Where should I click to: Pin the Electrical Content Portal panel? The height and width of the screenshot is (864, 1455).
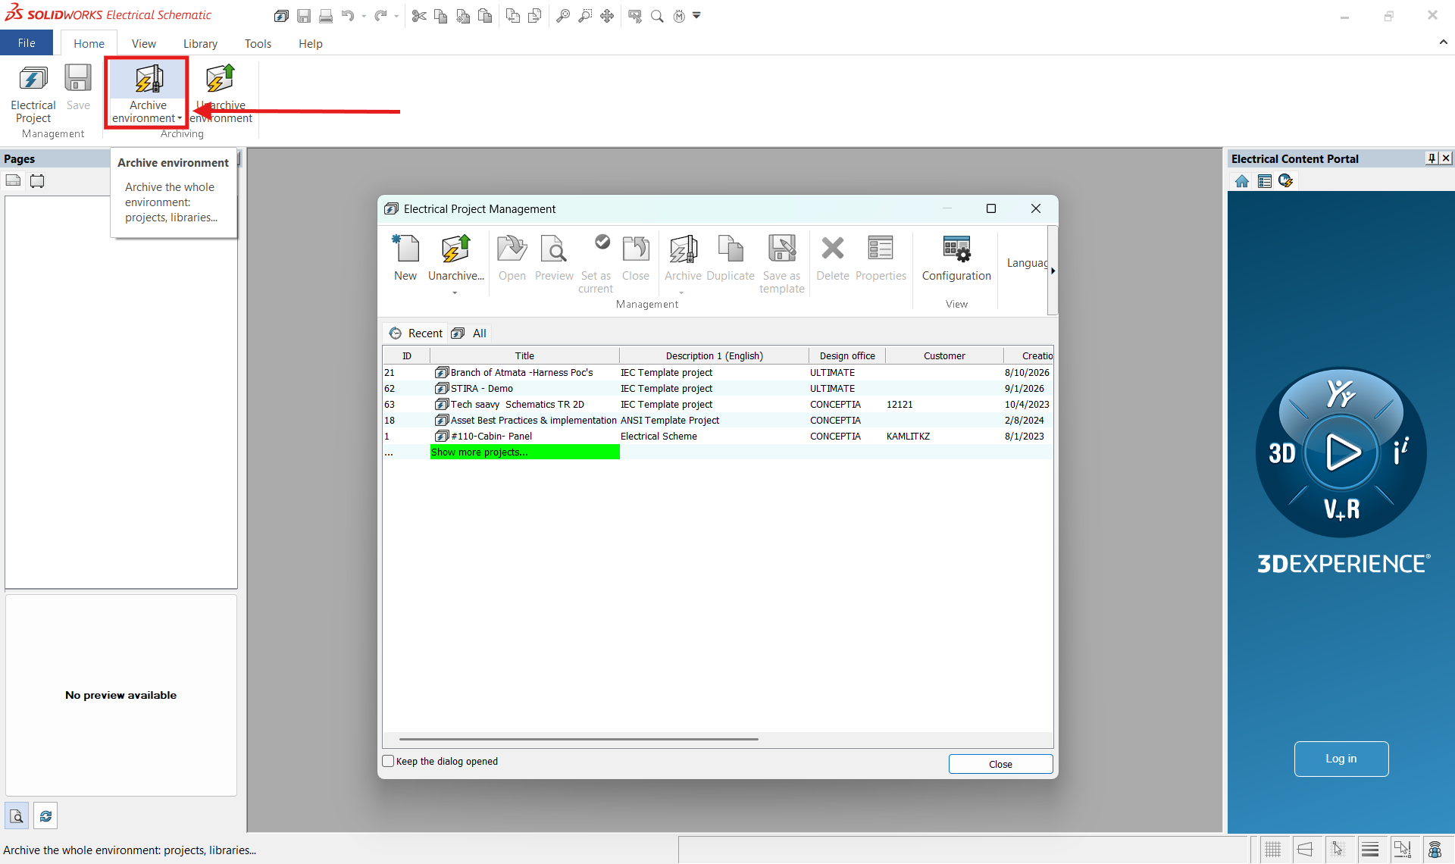(x=1431, y=158)
